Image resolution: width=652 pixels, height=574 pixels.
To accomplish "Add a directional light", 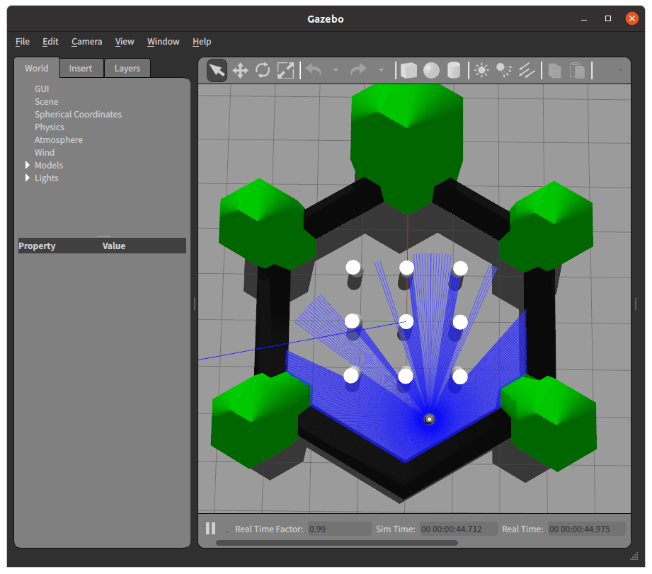I will [527, 70].
